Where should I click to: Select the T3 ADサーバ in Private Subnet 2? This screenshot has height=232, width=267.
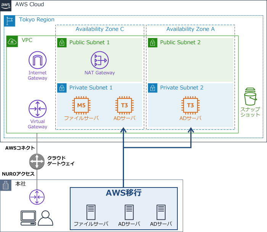click(x=190, y=105)
